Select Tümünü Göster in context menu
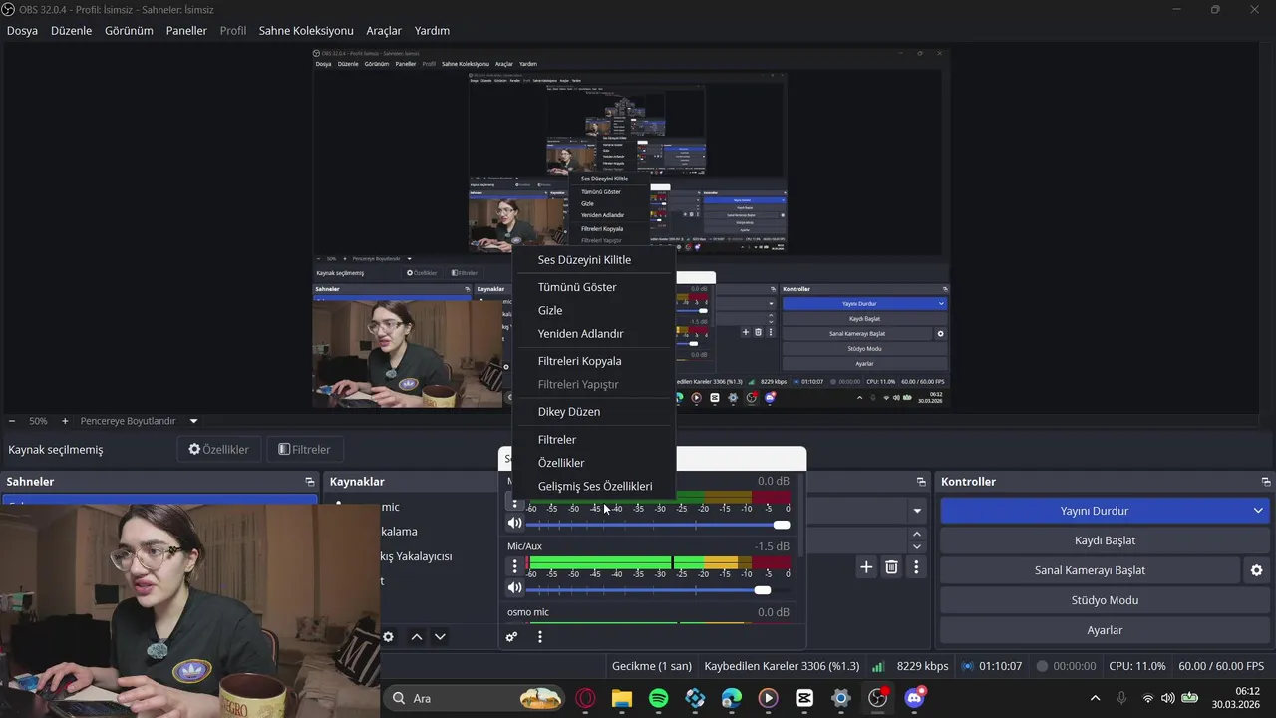1276x718 pixels. coord(577,287)
